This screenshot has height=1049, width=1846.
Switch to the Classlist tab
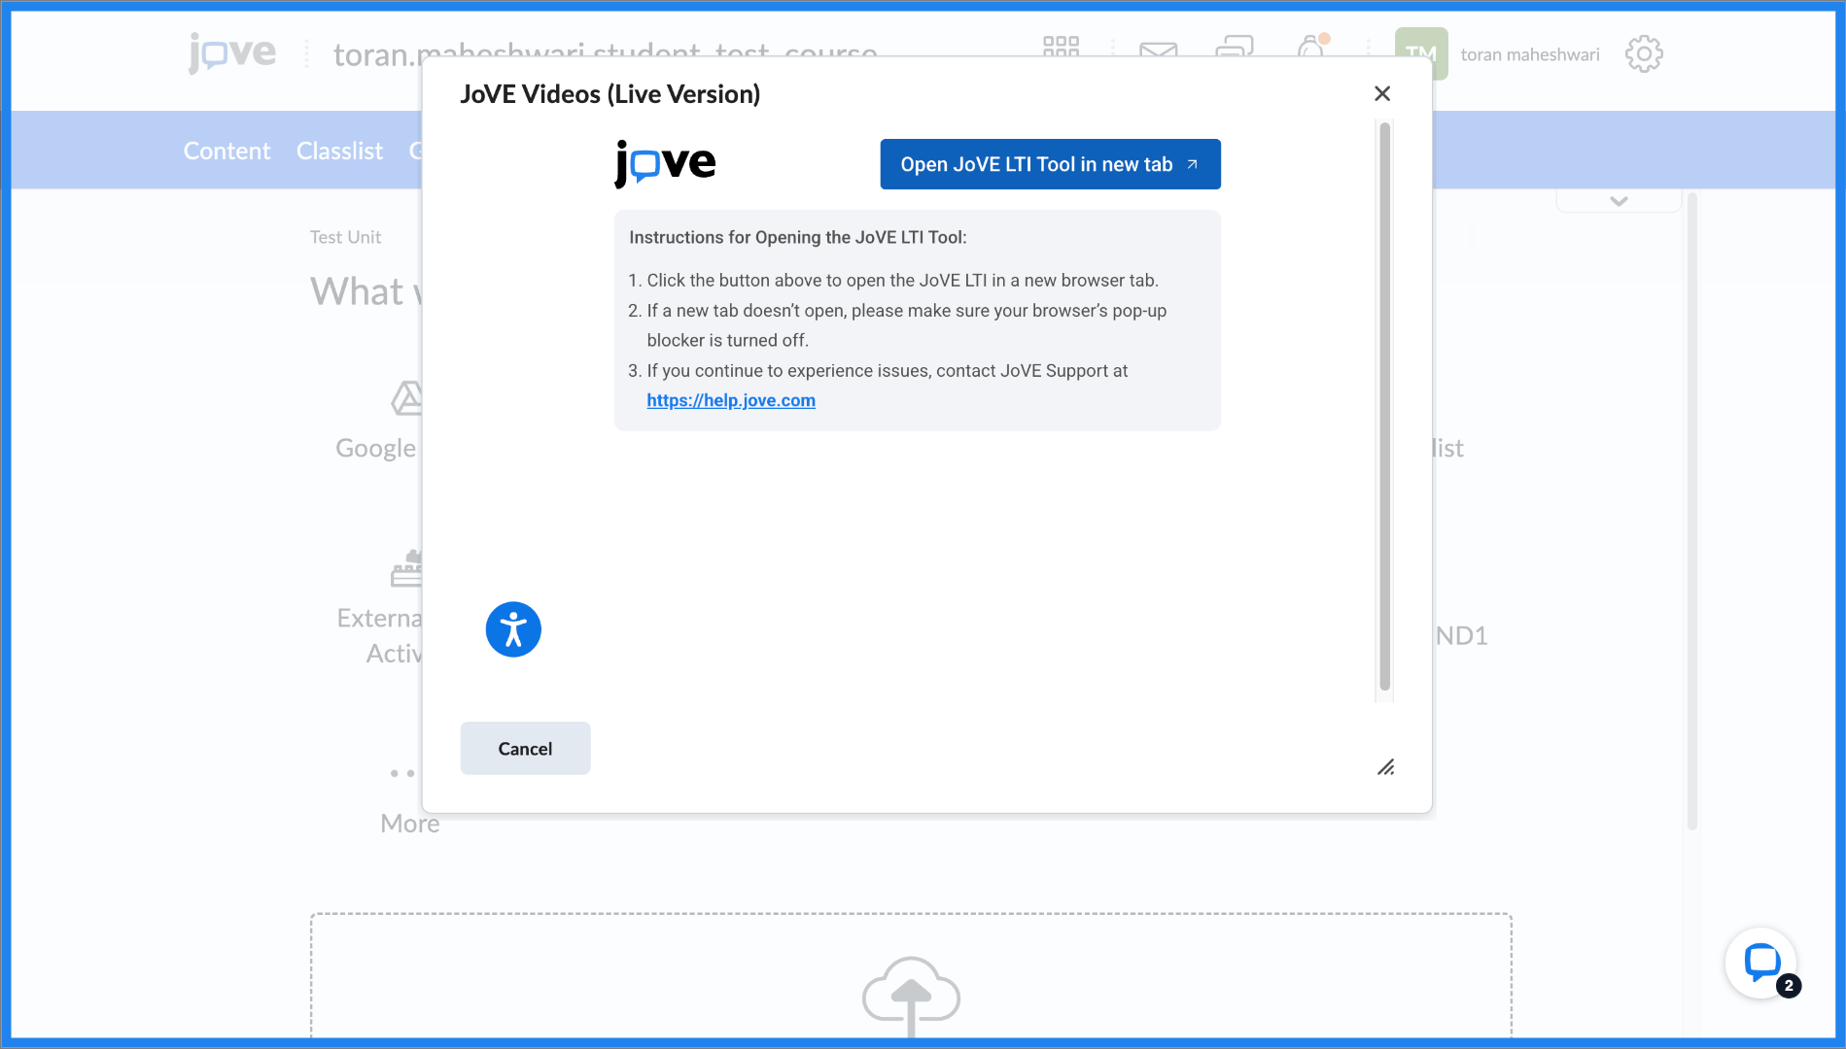coord(339,151)
